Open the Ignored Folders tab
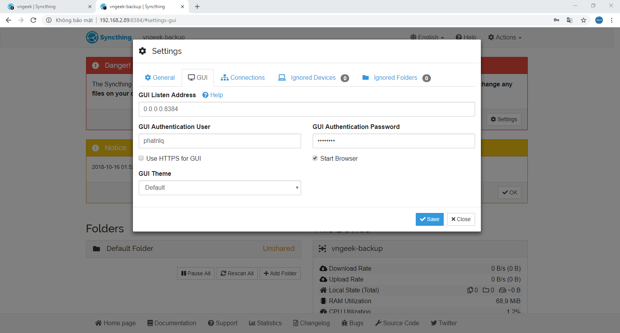 tap(396, 78)
